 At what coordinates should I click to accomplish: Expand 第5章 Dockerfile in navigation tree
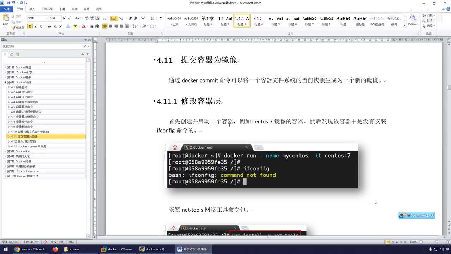point(5,151)
